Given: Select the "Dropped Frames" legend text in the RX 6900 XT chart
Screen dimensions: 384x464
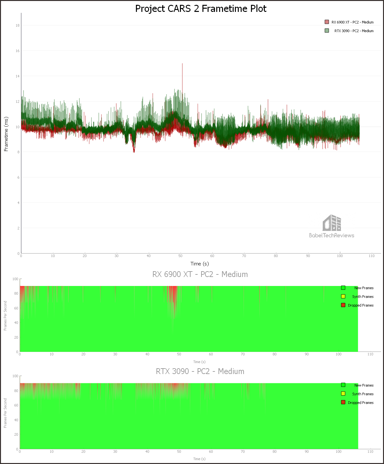Looking at the screenshot, I should [361, 305].
